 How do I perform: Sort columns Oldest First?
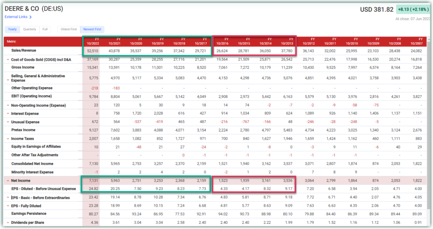(x=69, y=29)
